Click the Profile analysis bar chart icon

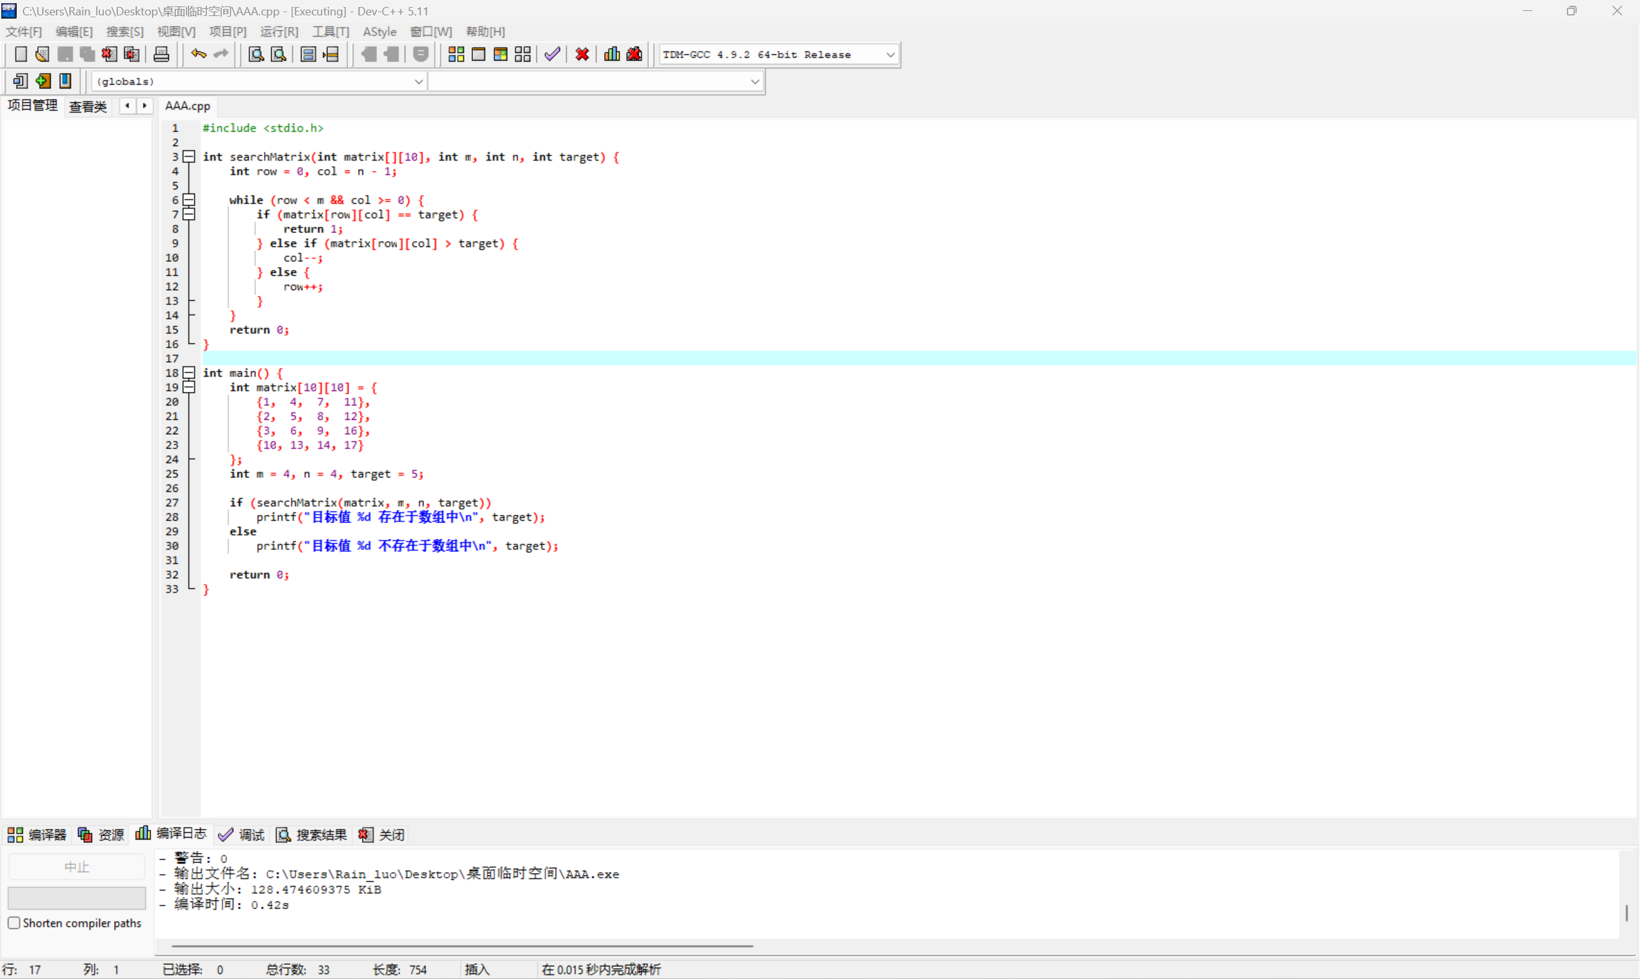click(x=612, y=54)
